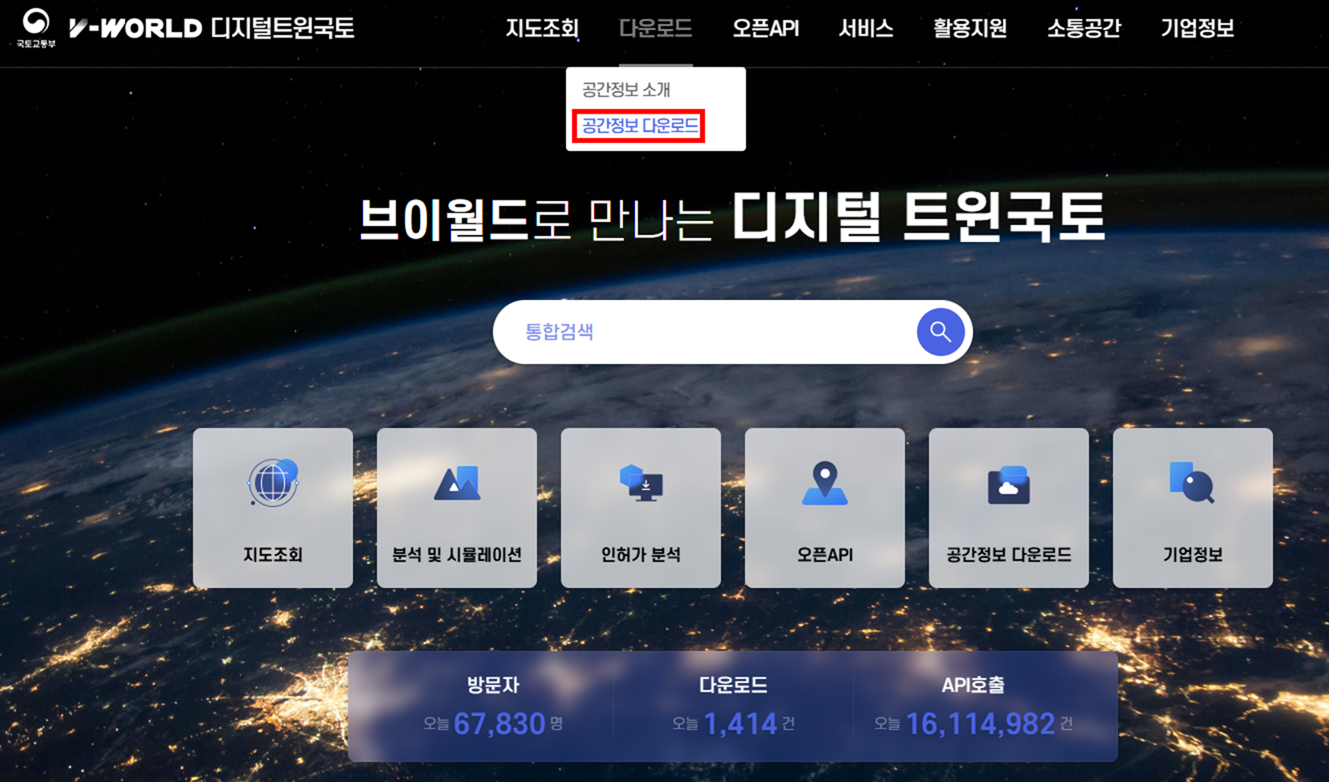The image size is (1329, 782).
Task: Click the visitor count 67,830
Action: coord(499,724)
